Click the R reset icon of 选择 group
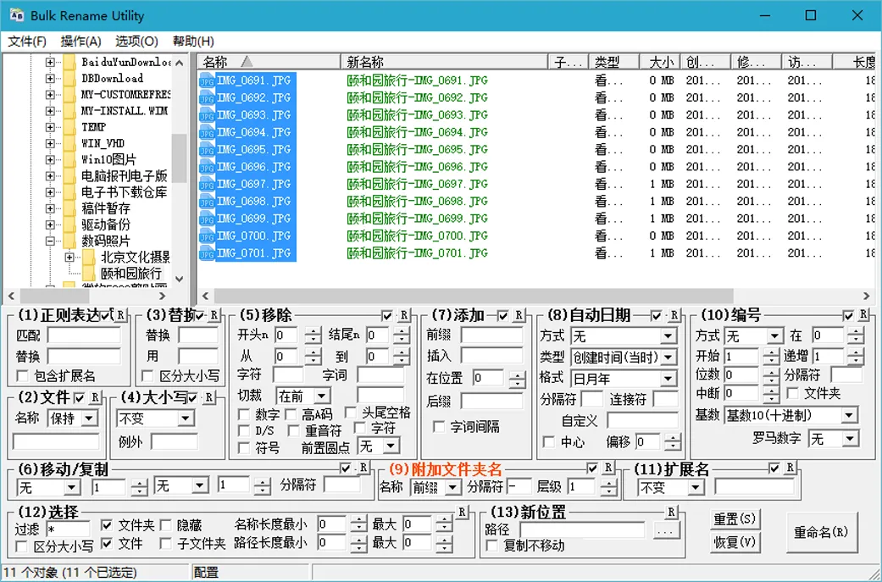Screen dimensions: 882x582 [462, 512]
